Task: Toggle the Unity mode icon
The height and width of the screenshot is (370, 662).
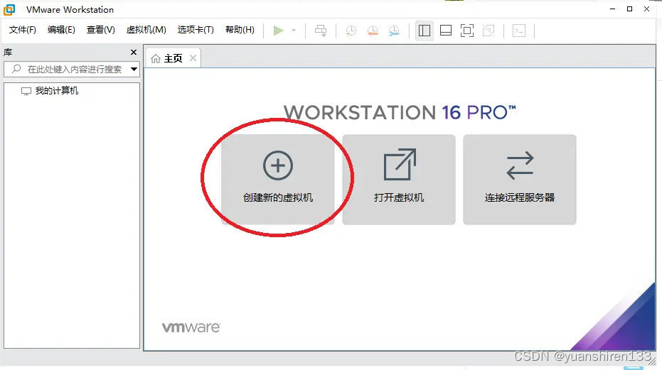Action: (489, 31)
